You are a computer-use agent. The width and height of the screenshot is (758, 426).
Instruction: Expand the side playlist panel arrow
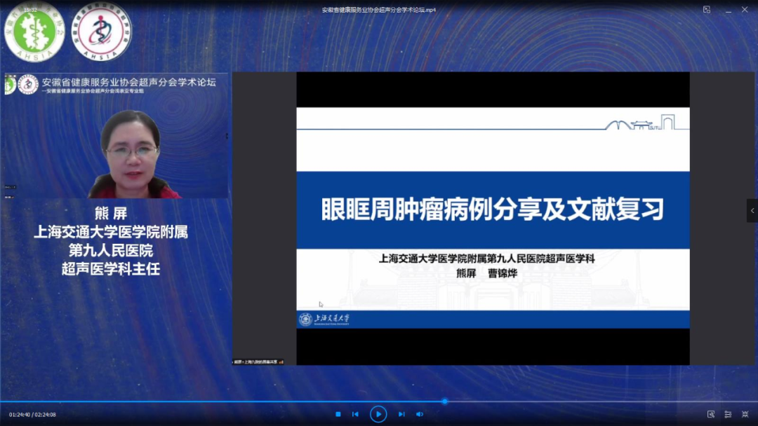(x=752, y=210)
